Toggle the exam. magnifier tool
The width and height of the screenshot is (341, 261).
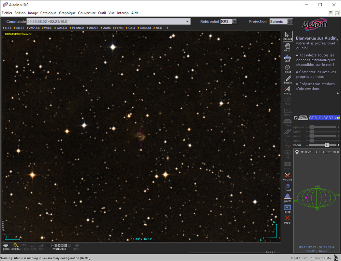pyautogui.click(x=15, y=247)
